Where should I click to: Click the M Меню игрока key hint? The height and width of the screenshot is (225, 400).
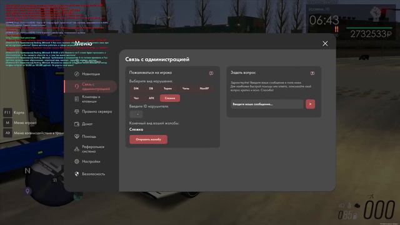point(20,122)
